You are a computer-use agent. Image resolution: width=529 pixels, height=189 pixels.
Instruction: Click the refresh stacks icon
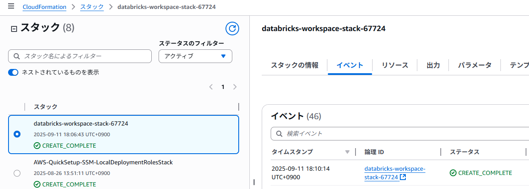coord(232,29)
